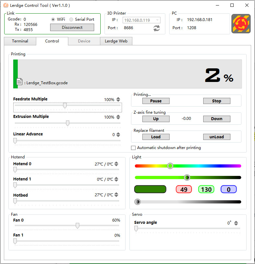Click Z-axis fine tuning Down

pos(216,119)
